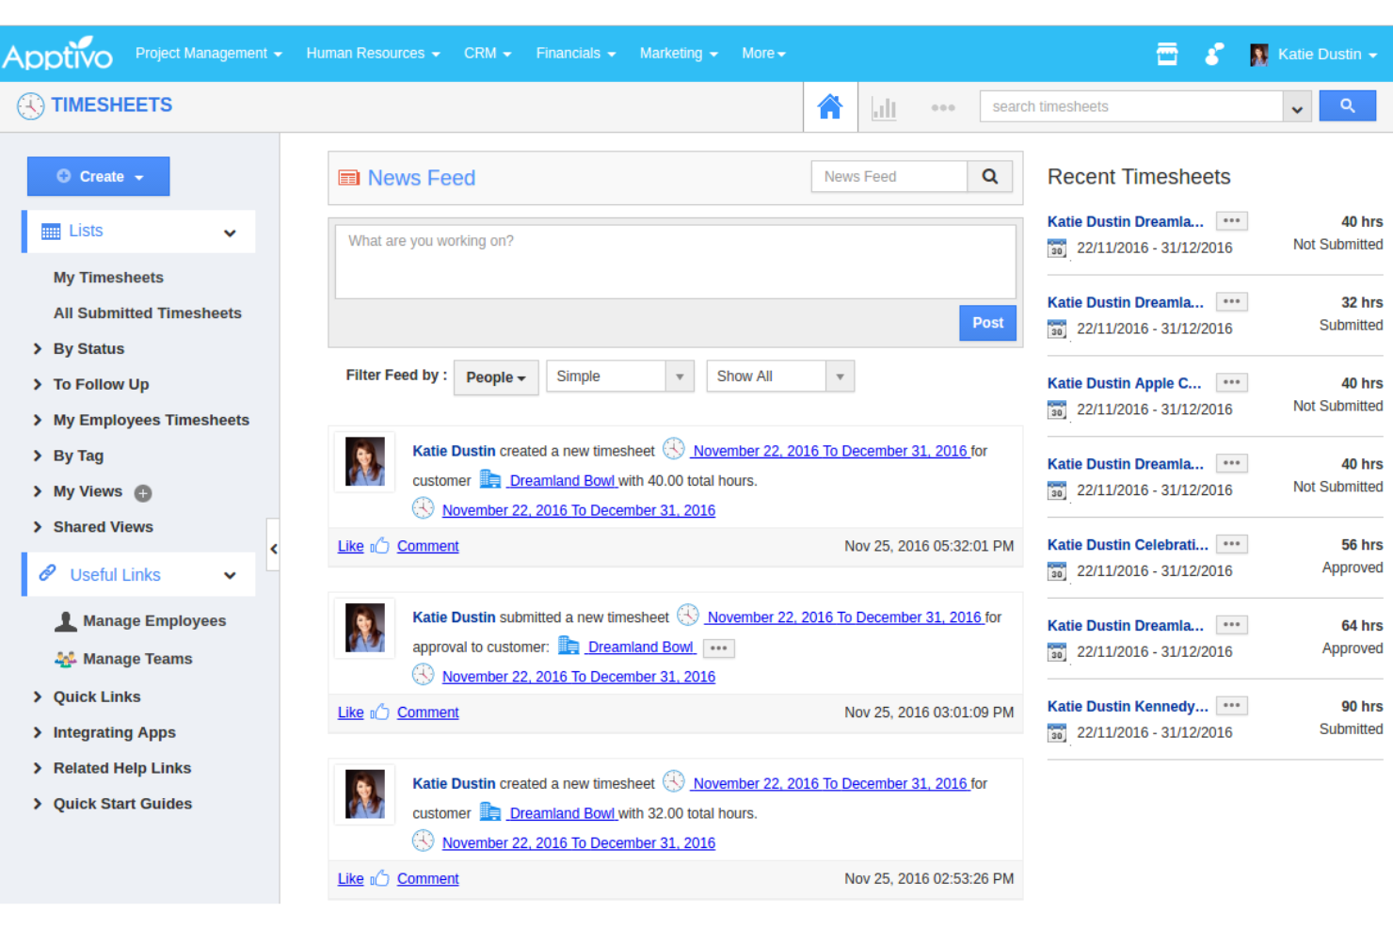The width and height of the screenshot is (1393, 929).
Task: Open the reports bar chart icon
Action: [x=884, y=106]
